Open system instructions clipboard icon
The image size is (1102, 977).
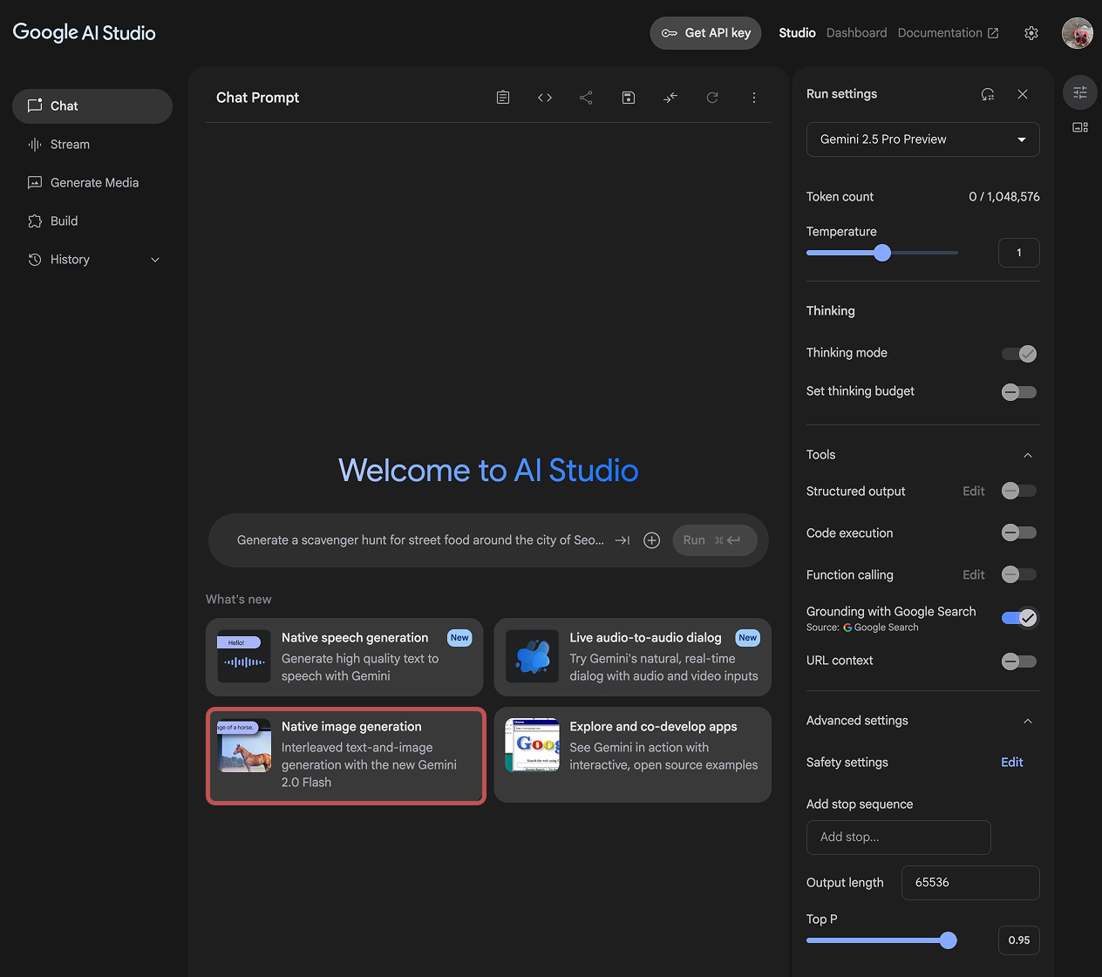pos(503,98)
